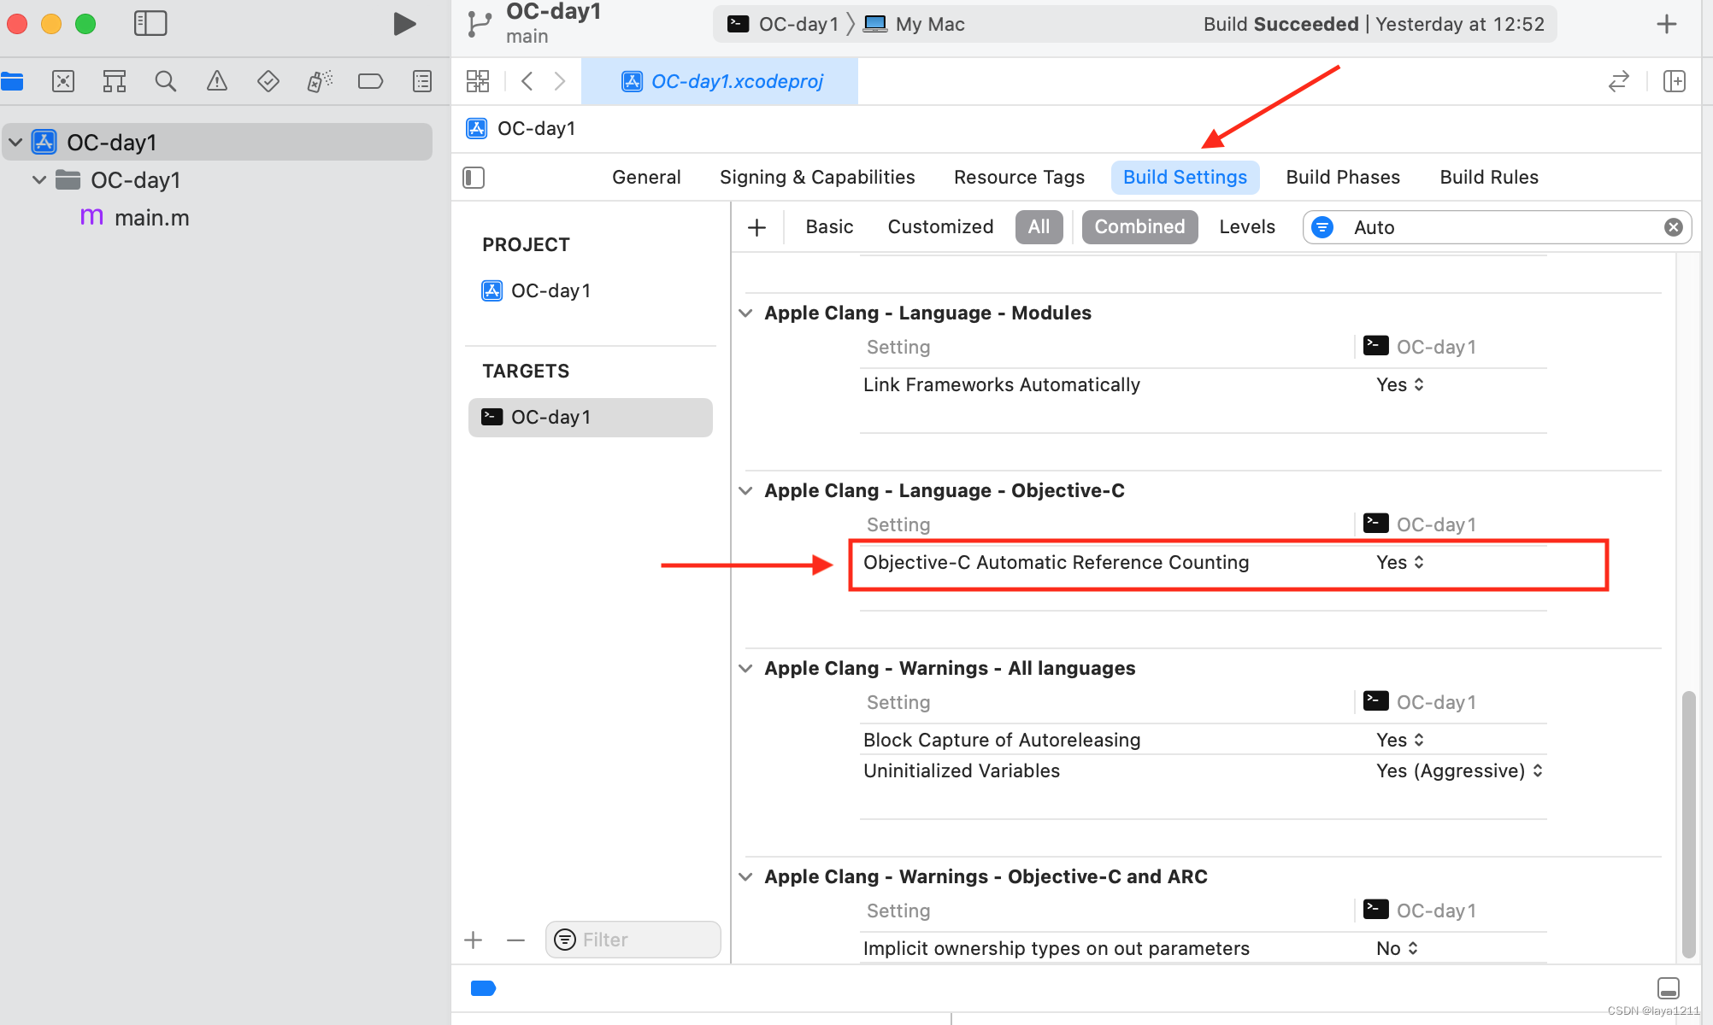This screenshot has width=1713, height=1025.
Task: Click the Link Frameworks Automatically setting name
Action: (x=1001, y=385)
